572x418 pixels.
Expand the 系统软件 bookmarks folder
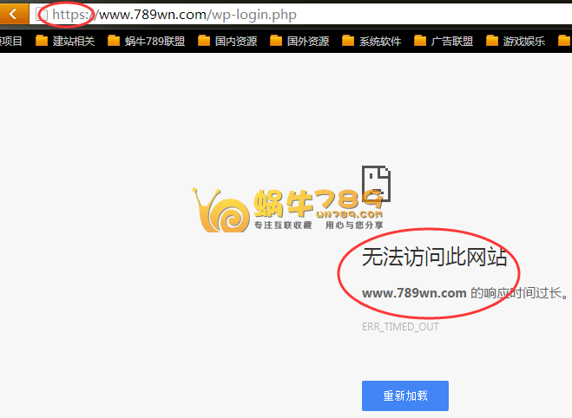(379, 41)
